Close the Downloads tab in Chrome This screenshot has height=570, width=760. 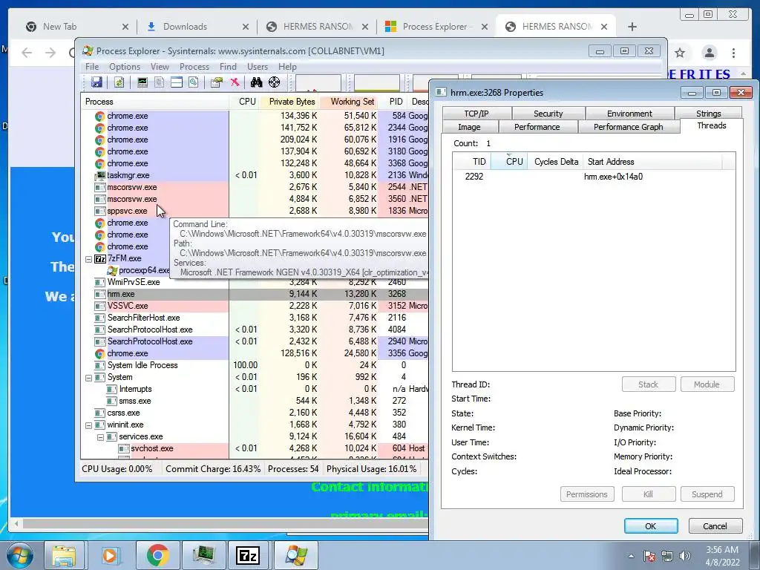[245, 27]
